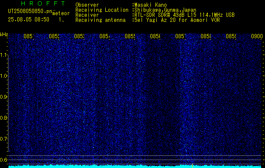This screenshot has width=265, height=168.
Task: Click the 0.8 kHz frequency label
Action: pos(4,118)
